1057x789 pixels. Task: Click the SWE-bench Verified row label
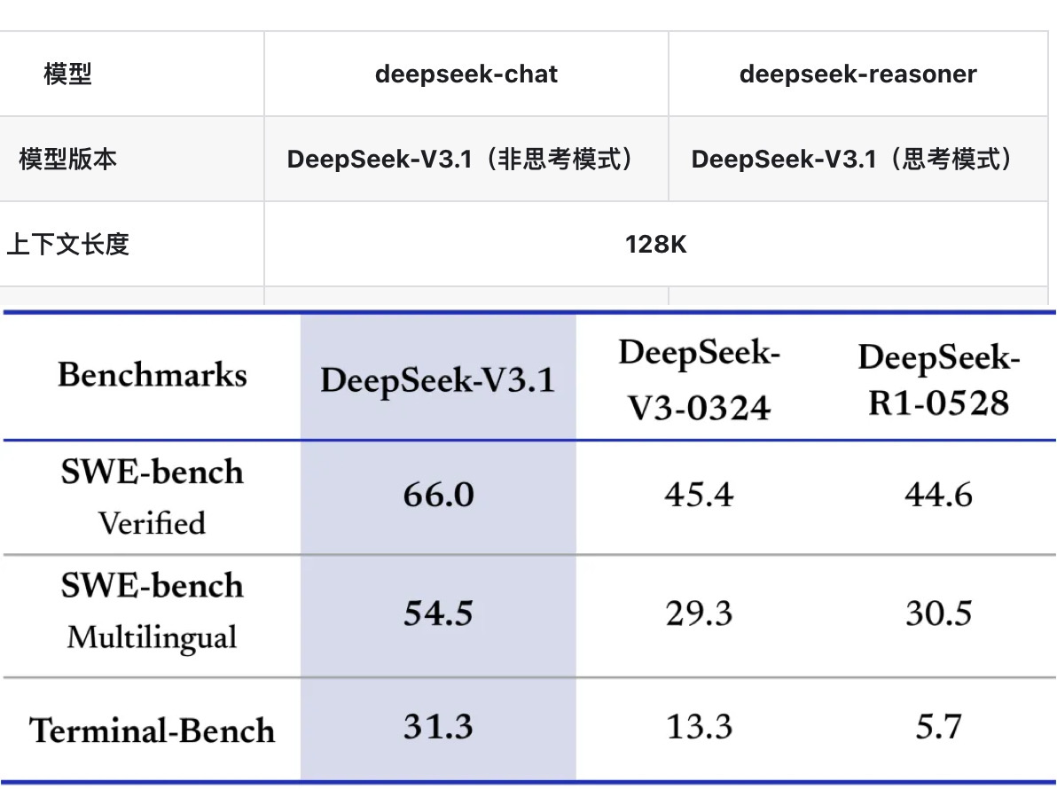pos(153,496)
